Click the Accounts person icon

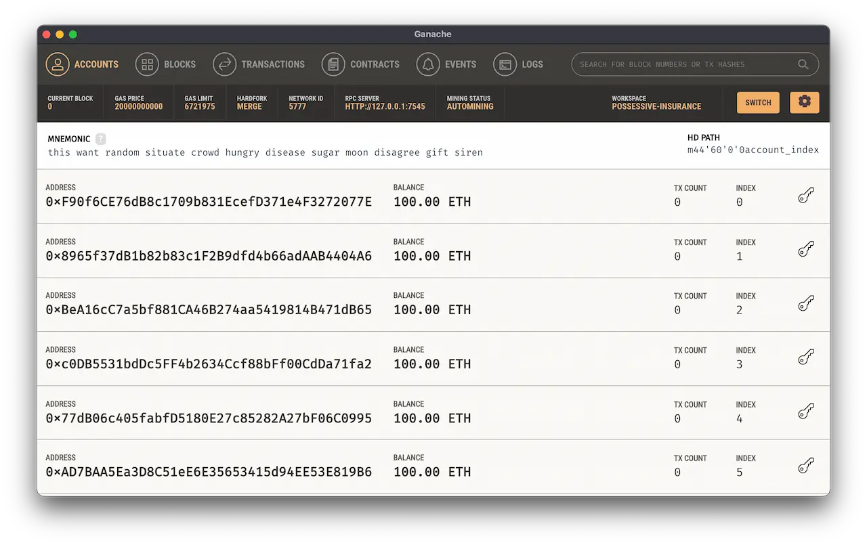[58, 64]
